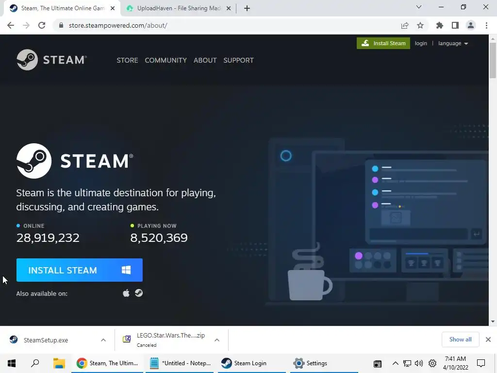The width and height of the screenshot is (497, 373).
Task: View site information via the lock icon
Action: tap(61, 25)
